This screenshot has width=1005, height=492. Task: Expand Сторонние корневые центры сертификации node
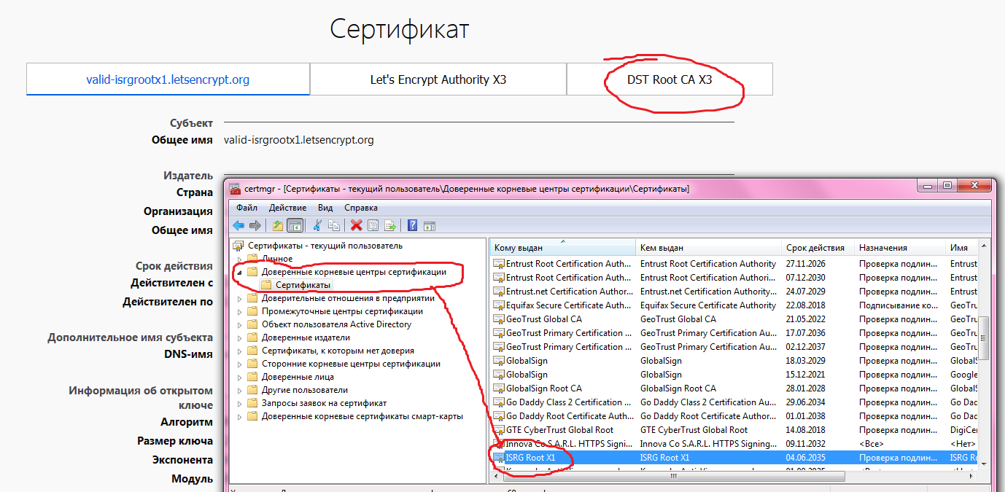click(x=239, y=364)
